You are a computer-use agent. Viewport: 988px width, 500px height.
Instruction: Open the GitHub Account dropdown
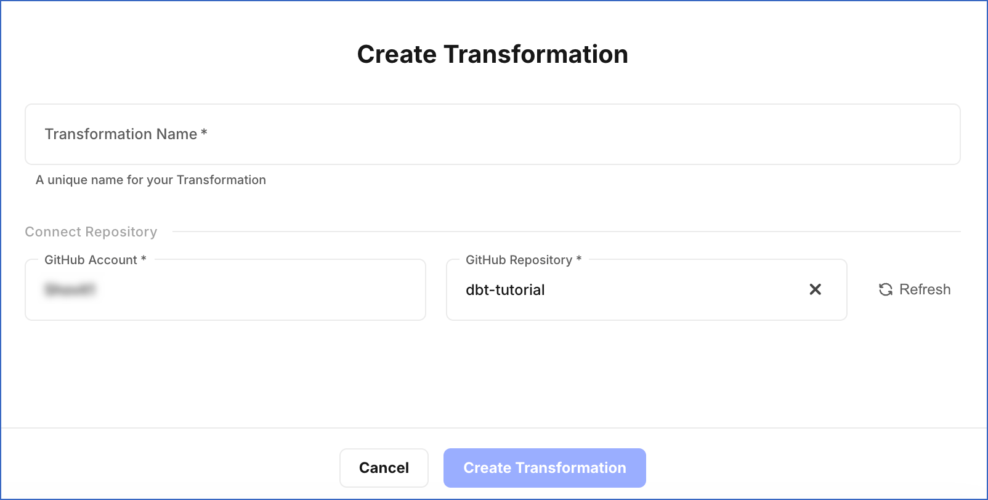click(225, 289)
